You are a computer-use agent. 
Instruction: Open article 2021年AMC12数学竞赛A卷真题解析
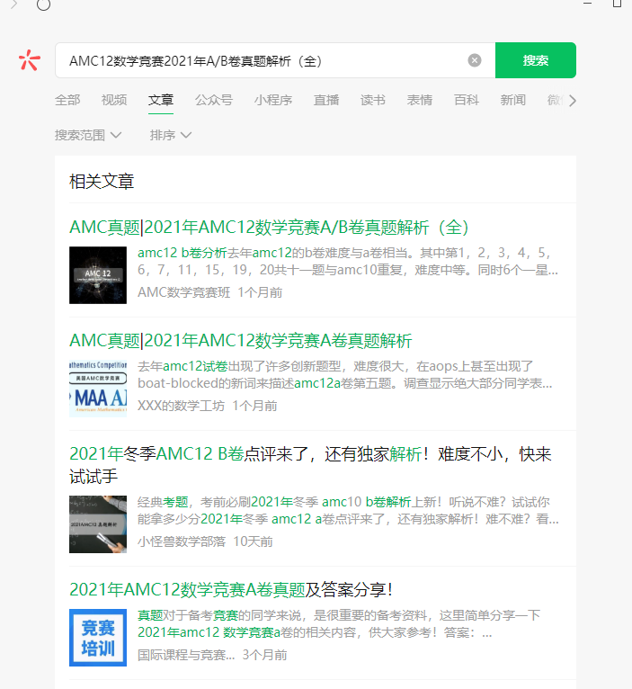241,341
